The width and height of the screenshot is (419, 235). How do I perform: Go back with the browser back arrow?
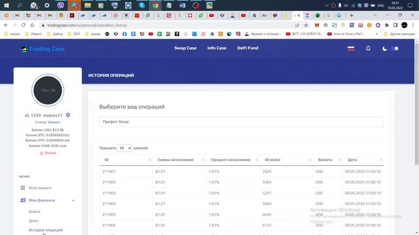coord(6,25)
